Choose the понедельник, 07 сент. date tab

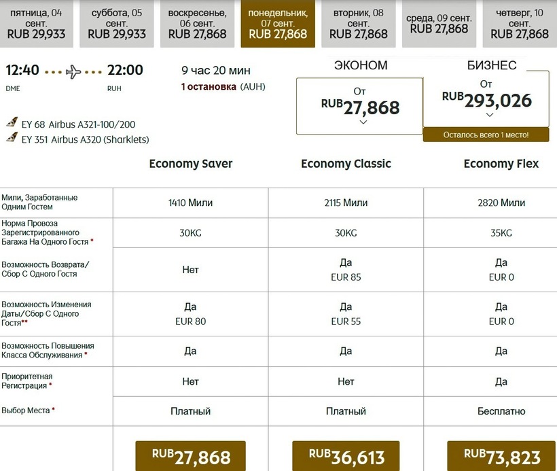[278, 24]
